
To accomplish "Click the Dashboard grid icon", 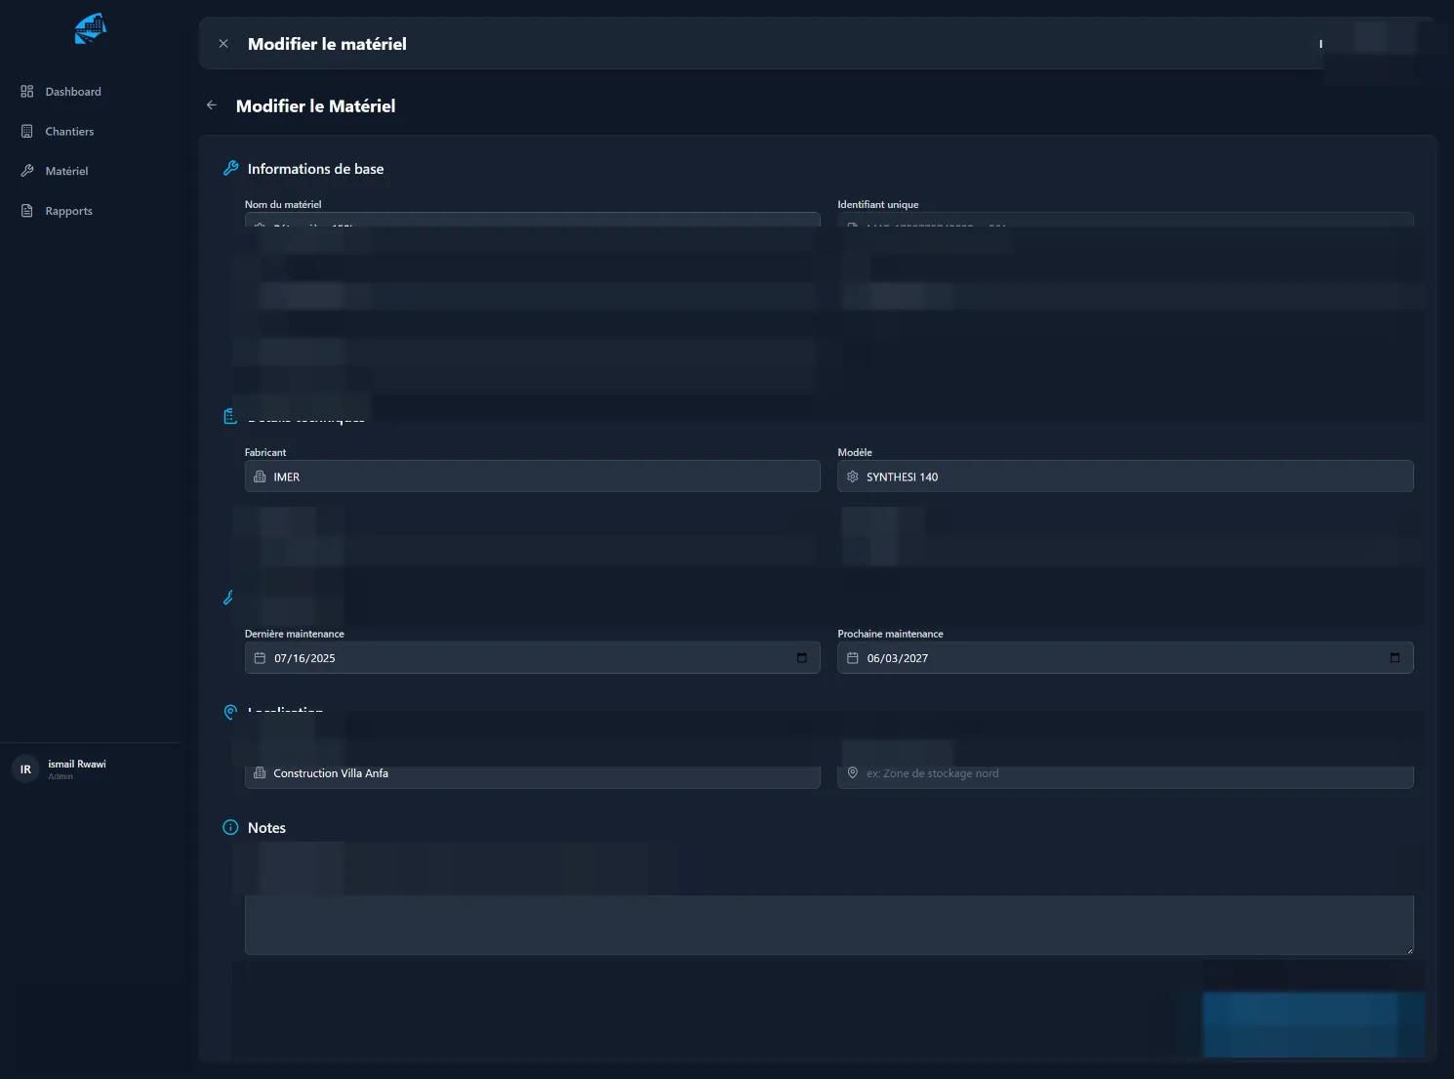I will click(27, 92).
